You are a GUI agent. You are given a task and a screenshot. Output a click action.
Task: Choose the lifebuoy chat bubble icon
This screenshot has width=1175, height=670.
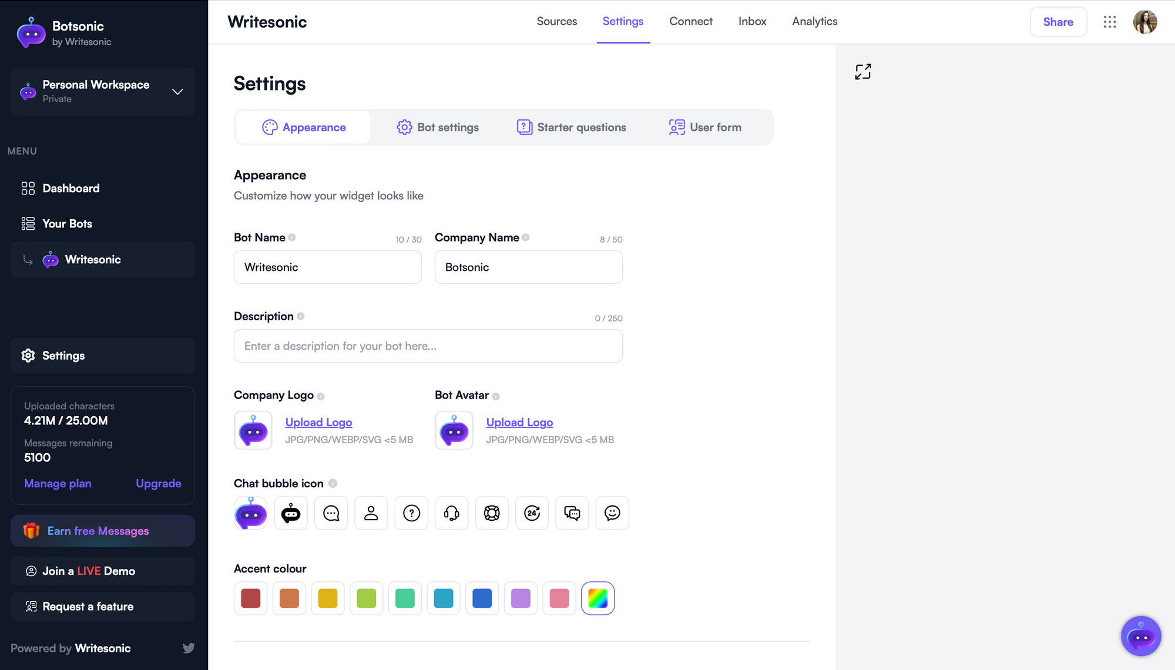tap(492, 513)
